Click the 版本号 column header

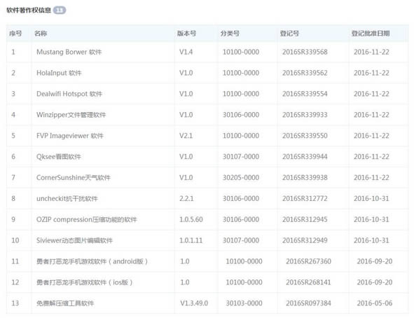tap(186, 34)
